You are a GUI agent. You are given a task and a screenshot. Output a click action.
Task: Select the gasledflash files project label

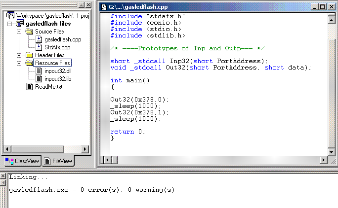click(x=48, y=24)
